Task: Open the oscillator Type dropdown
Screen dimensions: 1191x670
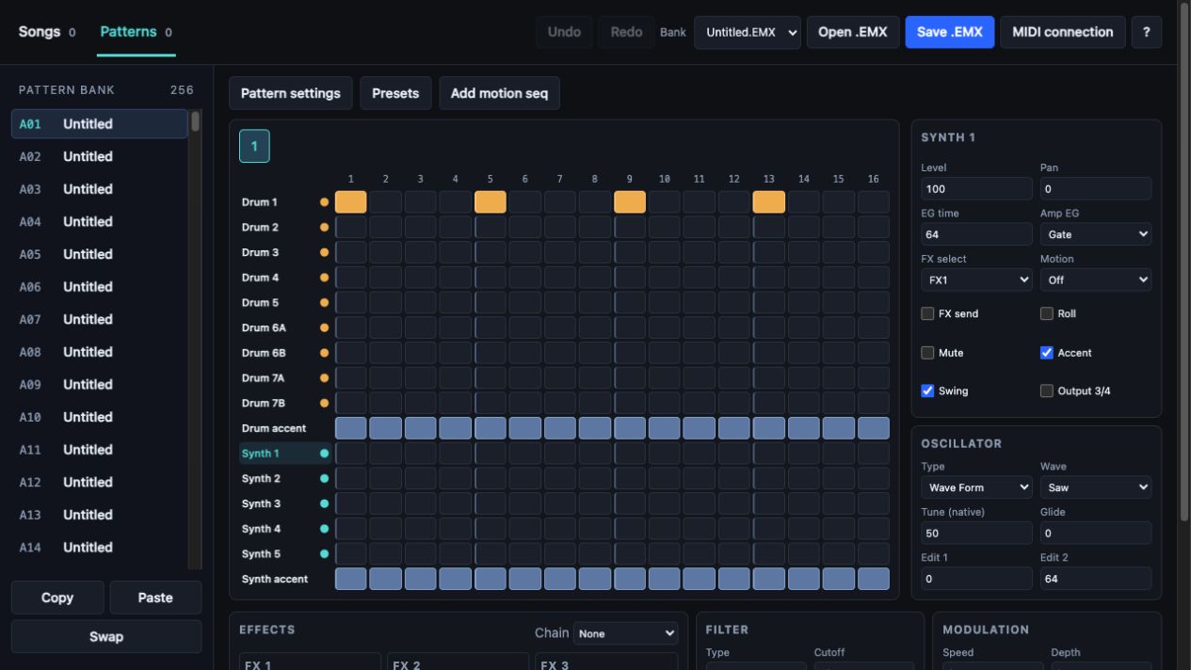Action: click(976, 487)
